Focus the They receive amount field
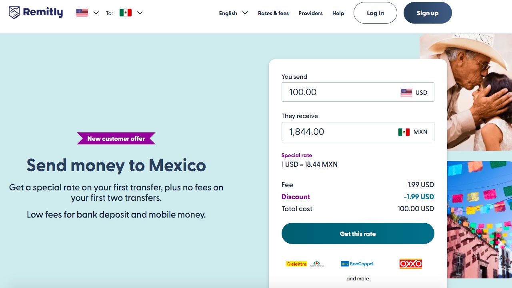The width and height of the screenshot is (512, 288). 338,132
